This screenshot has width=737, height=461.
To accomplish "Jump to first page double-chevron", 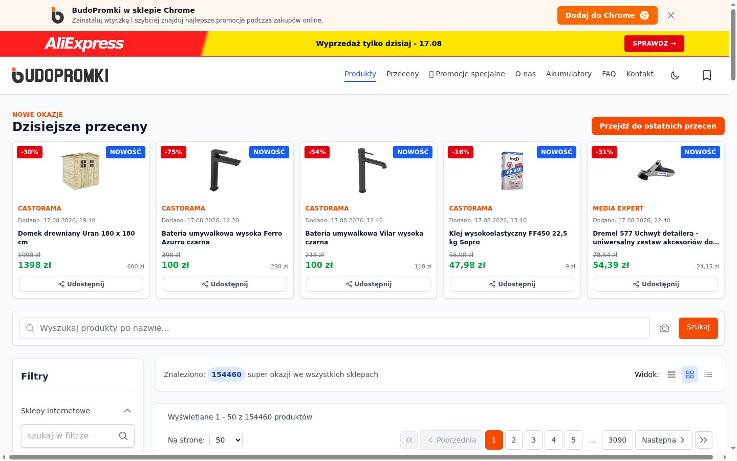I will click(409, 440).
